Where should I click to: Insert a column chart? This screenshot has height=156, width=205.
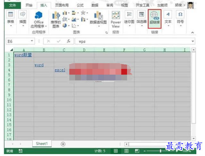coord(65,13)
